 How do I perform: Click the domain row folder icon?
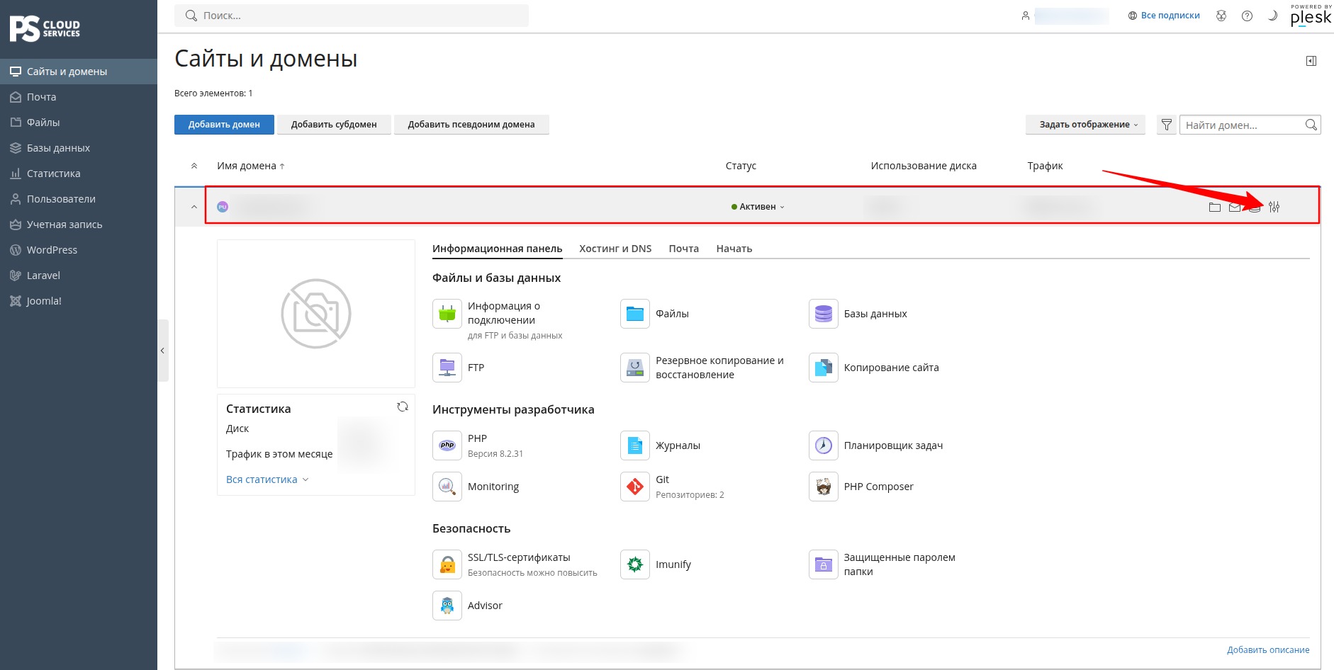tap(1215, 207)
